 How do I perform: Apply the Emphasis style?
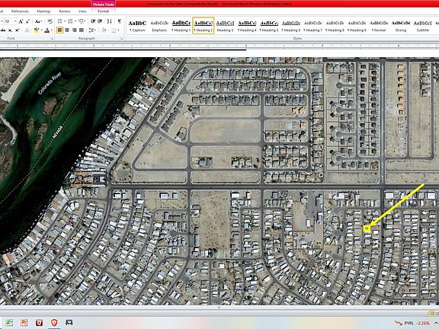[x=159, y=26]
